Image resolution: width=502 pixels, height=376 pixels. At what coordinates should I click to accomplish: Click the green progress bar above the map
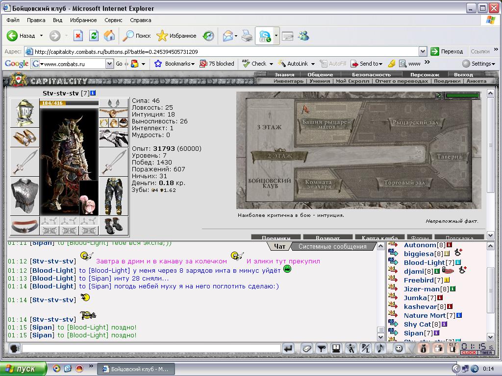(462, 95)
